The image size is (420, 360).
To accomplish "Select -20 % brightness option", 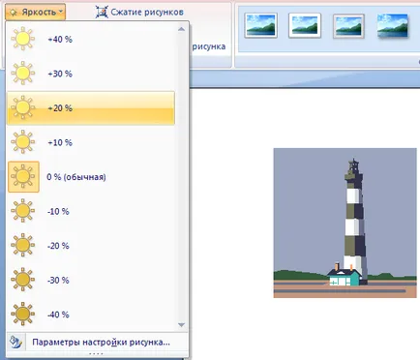I will pyautogui.click(x=91, y=246).
